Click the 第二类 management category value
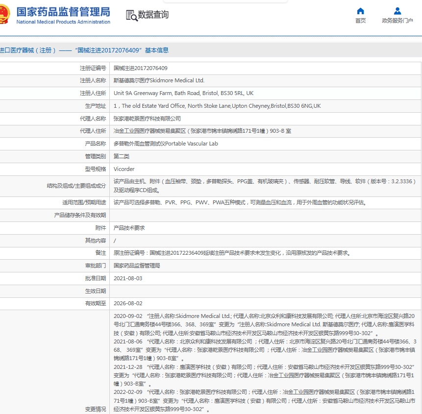Screen dimensions: 422x414 coord(122,156)
